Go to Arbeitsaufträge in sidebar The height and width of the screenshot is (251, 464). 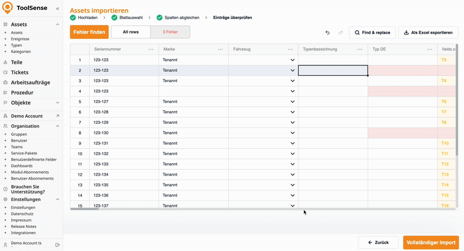point(30,83)
